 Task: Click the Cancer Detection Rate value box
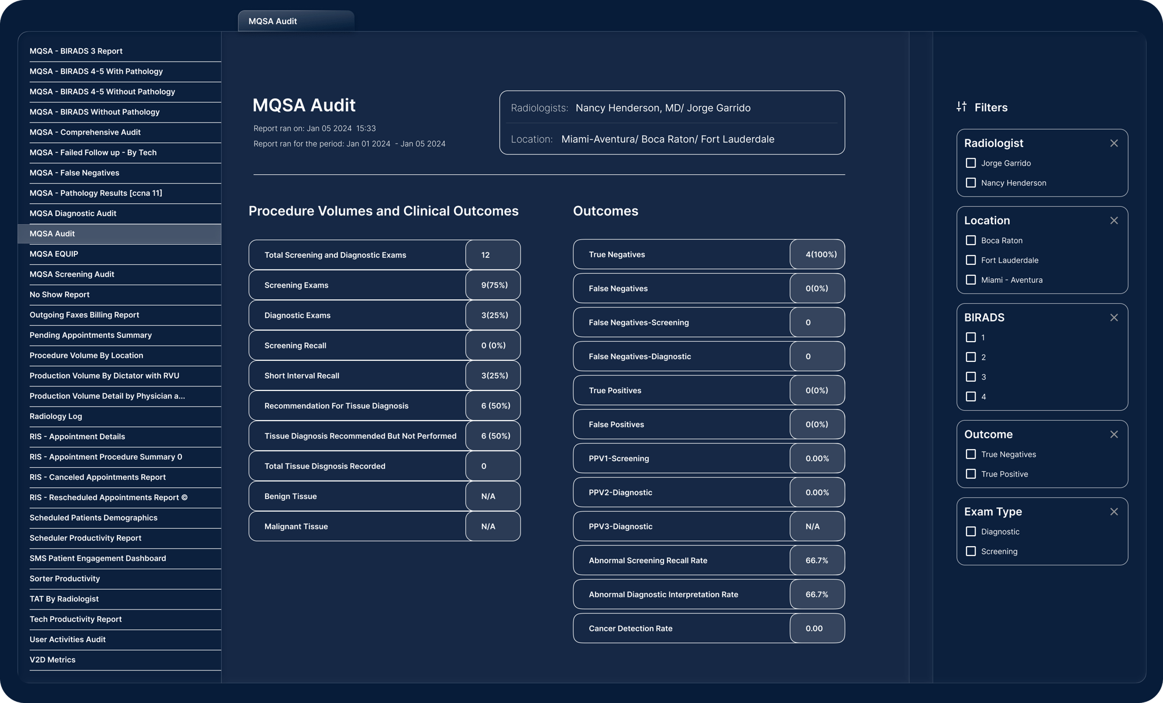(x=816, y=628)
